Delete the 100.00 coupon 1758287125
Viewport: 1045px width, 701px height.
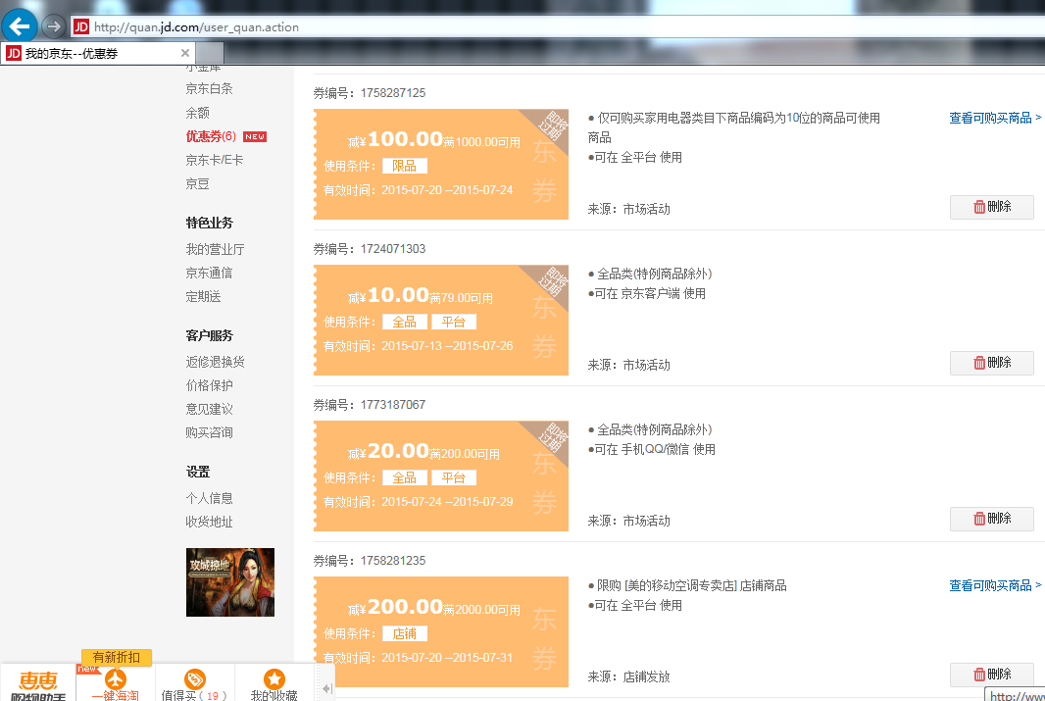pos(991,207)
